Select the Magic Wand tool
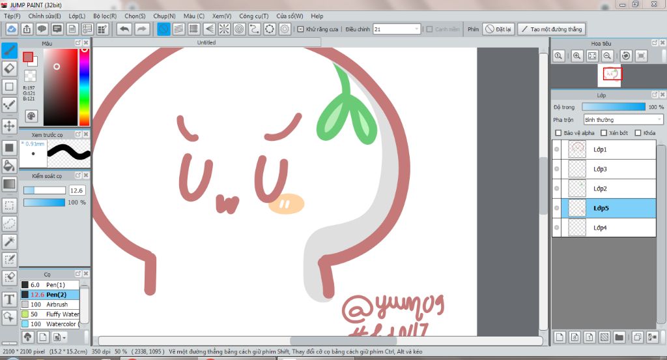667x360 pixels. click(9, 241)
